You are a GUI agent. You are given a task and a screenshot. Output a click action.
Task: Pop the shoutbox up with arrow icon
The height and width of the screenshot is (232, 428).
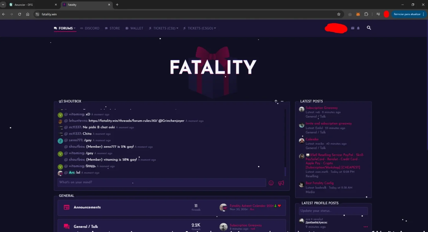pos(276,101)
